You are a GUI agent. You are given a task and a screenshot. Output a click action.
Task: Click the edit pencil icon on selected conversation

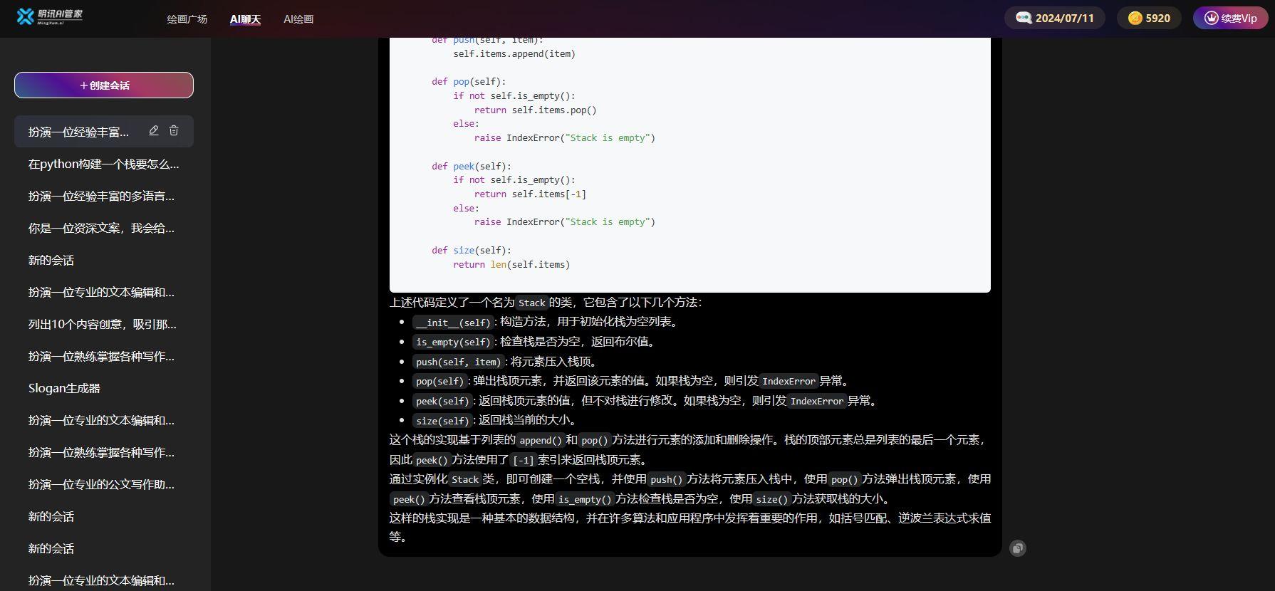coord(154,131)
